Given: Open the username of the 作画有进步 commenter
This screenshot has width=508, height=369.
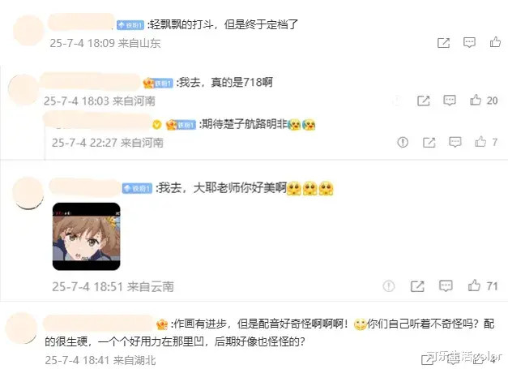Looking at the screenshot, I should tap(99, 324).
